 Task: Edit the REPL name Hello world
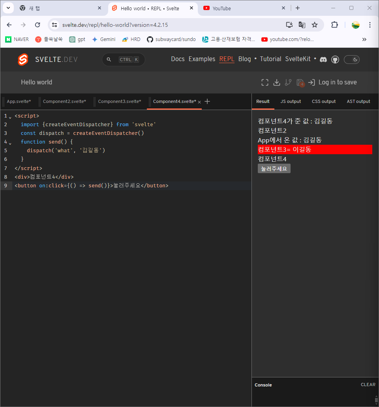[x=37, y=82]
